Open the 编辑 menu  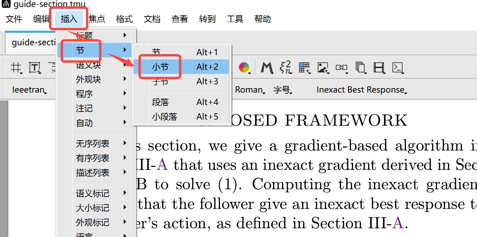pos(41,19)
